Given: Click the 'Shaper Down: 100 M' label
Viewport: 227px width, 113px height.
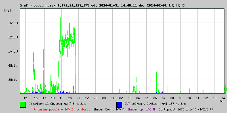Looking at the screenshot, I should [109, 109].
